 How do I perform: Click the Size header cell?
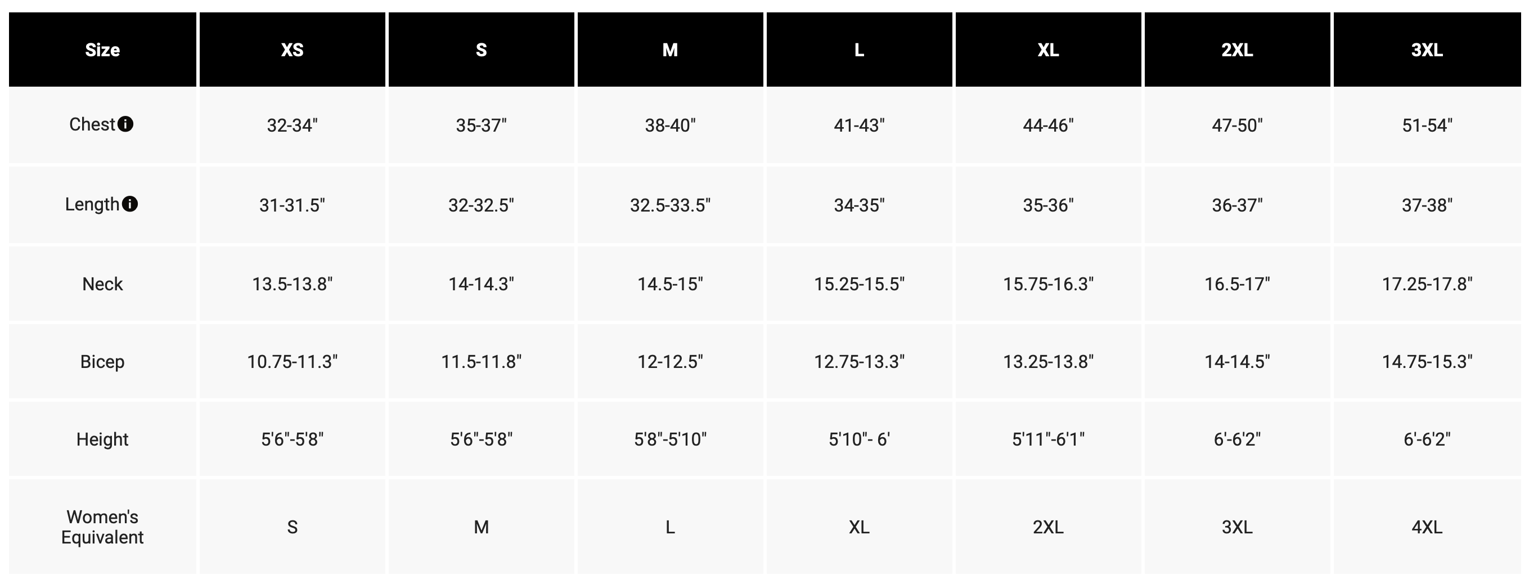(103, 50)
